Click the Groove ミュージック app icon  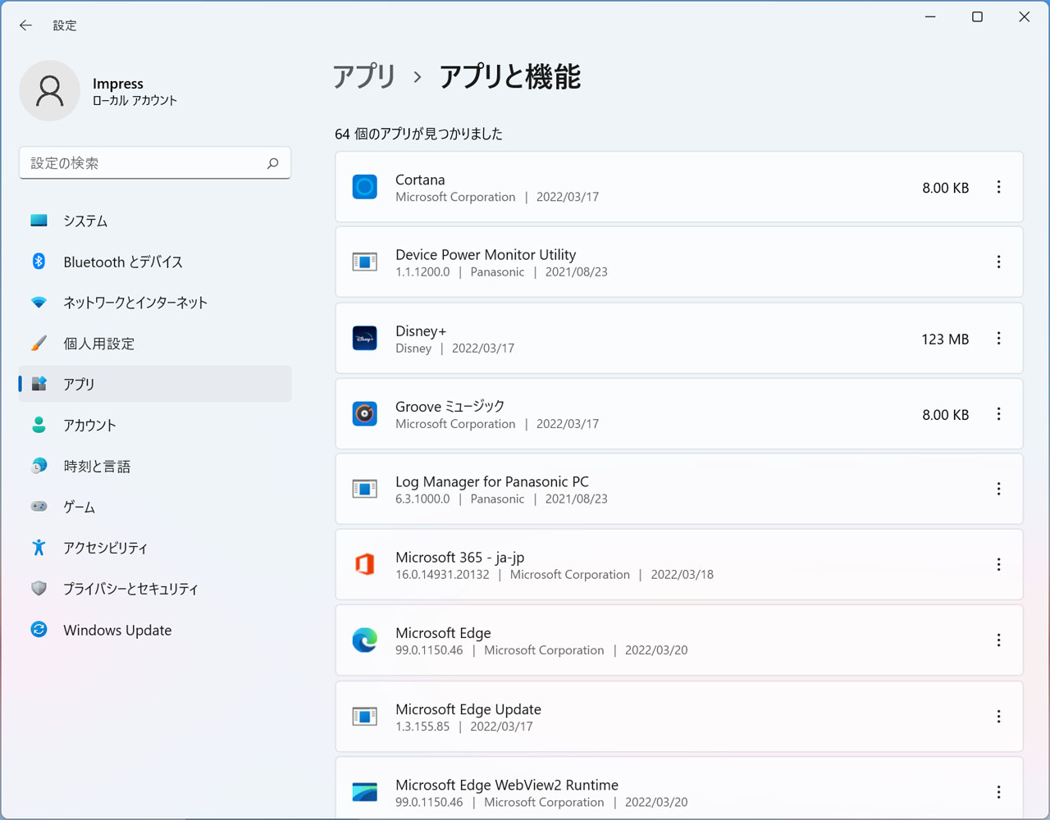click(364, 414)
